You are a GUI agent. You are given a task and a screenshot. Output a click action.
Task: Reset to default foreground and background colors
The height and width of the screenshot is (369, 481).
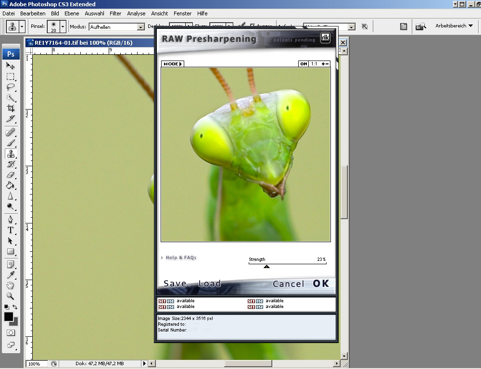pyautogui.click(x=6, y=307)
